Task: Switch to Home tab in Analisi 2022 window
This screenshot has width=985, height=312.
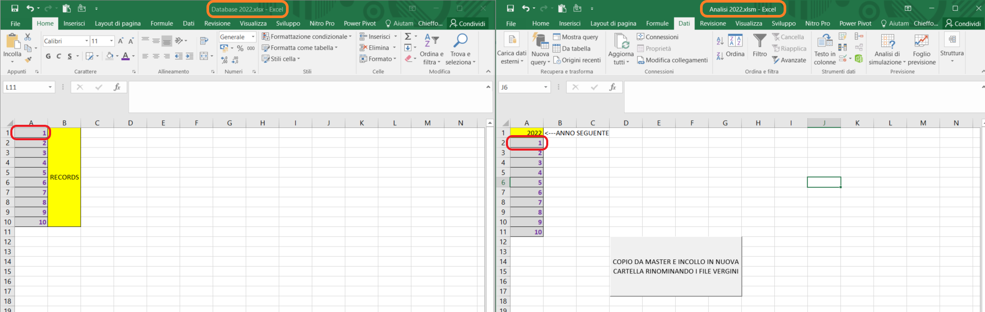Action: pyautogui.click(x=541, y=23)
